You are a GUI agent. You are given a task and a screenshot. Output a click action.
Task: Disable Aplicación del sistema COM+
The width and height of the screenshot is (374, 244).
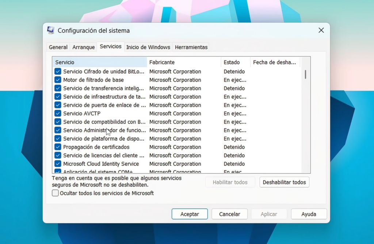point(57,171)
